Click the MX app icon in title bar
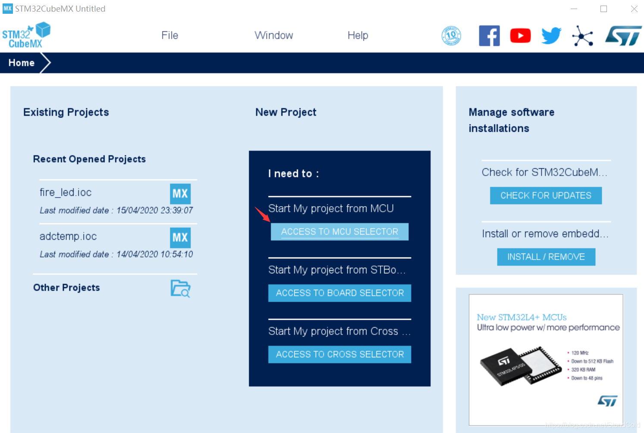The height and width of the screenshot is (433, 644). tap(8, 9)
